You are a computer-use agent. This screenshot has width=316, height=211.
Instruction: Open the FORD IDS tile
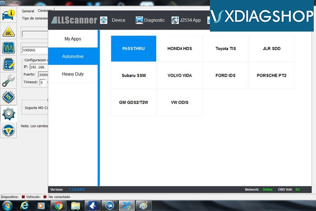click(225, 75)
